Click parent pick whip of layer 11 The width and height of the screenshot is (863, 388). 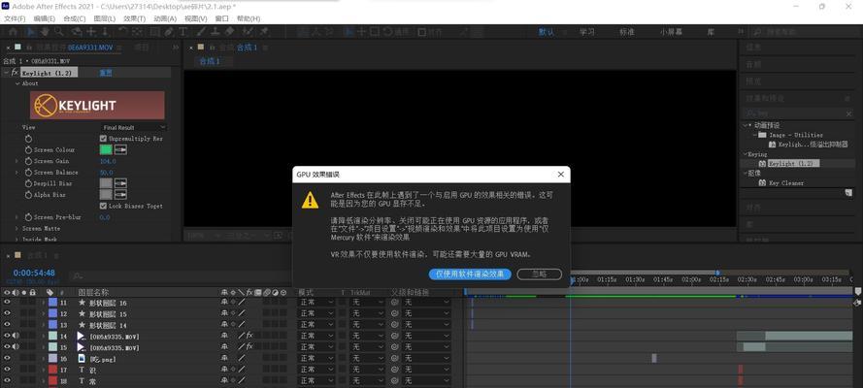coord(395,303)
